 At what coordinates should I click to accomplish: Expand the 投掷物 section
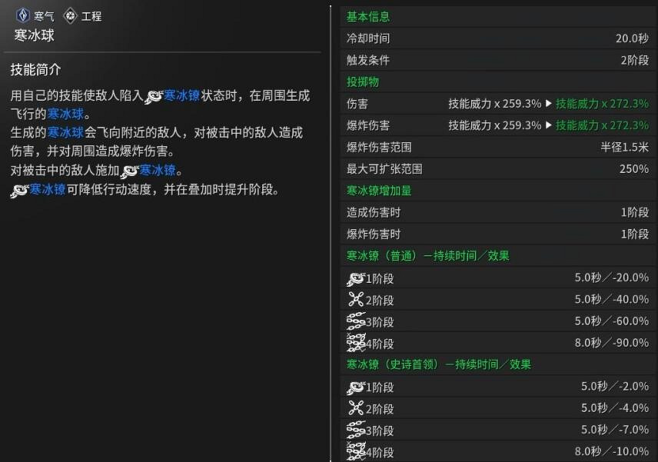(363, 81)
